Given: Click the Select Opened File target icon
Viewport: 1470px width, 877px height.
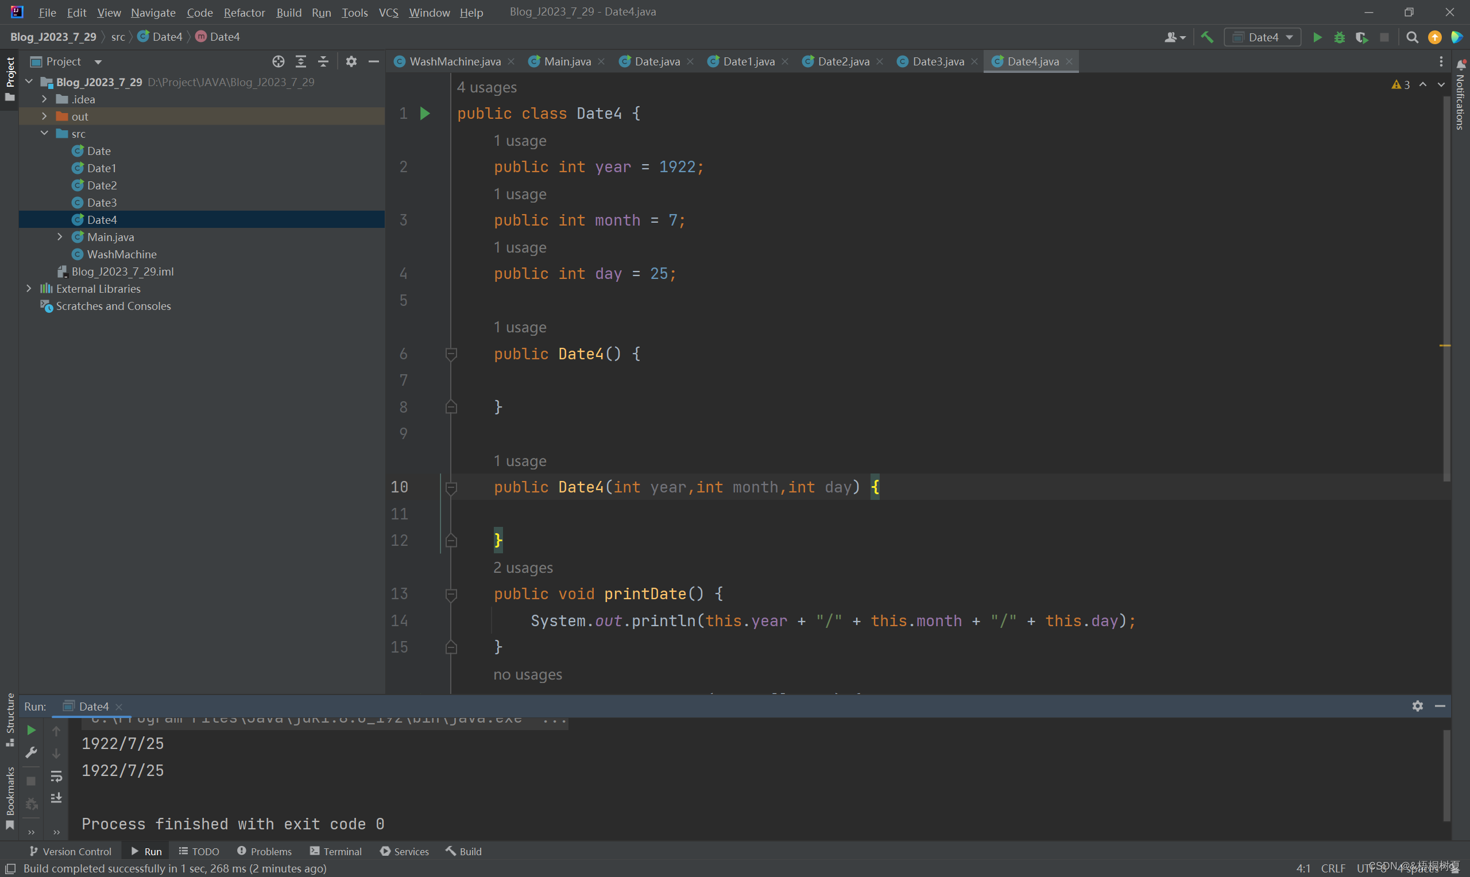Looking at the screenshot, I should pos(278,61).
